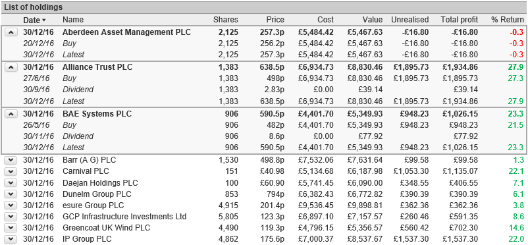Collapse the BAE Systems PLC holding
528x245 pixels.
(11, 114)
